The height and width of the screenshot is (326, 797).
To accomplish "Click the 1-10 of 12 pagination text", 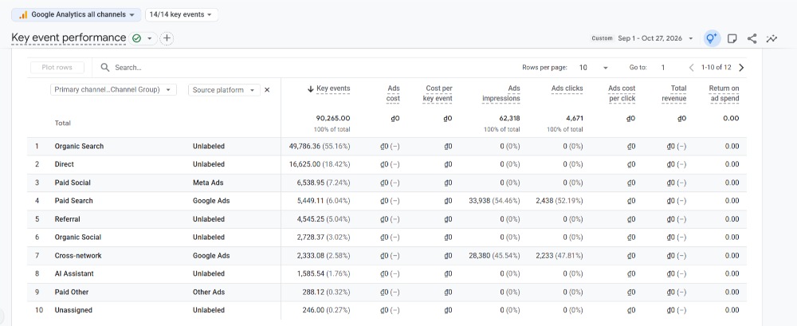I will point(717,68).
